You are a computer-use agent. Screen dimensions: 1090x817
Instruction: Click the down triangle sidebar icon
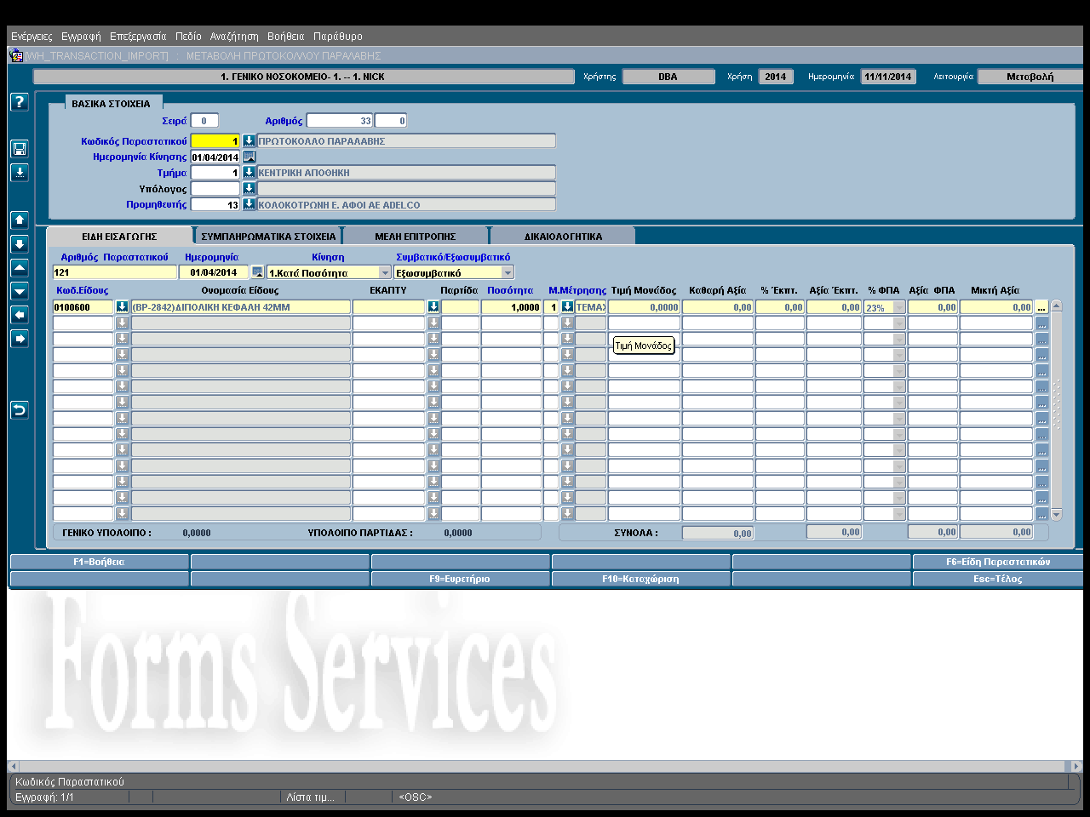(x=19, y=291)
